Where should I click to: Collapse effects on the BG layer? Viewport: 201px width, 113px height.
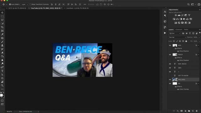tap(198, 83)
